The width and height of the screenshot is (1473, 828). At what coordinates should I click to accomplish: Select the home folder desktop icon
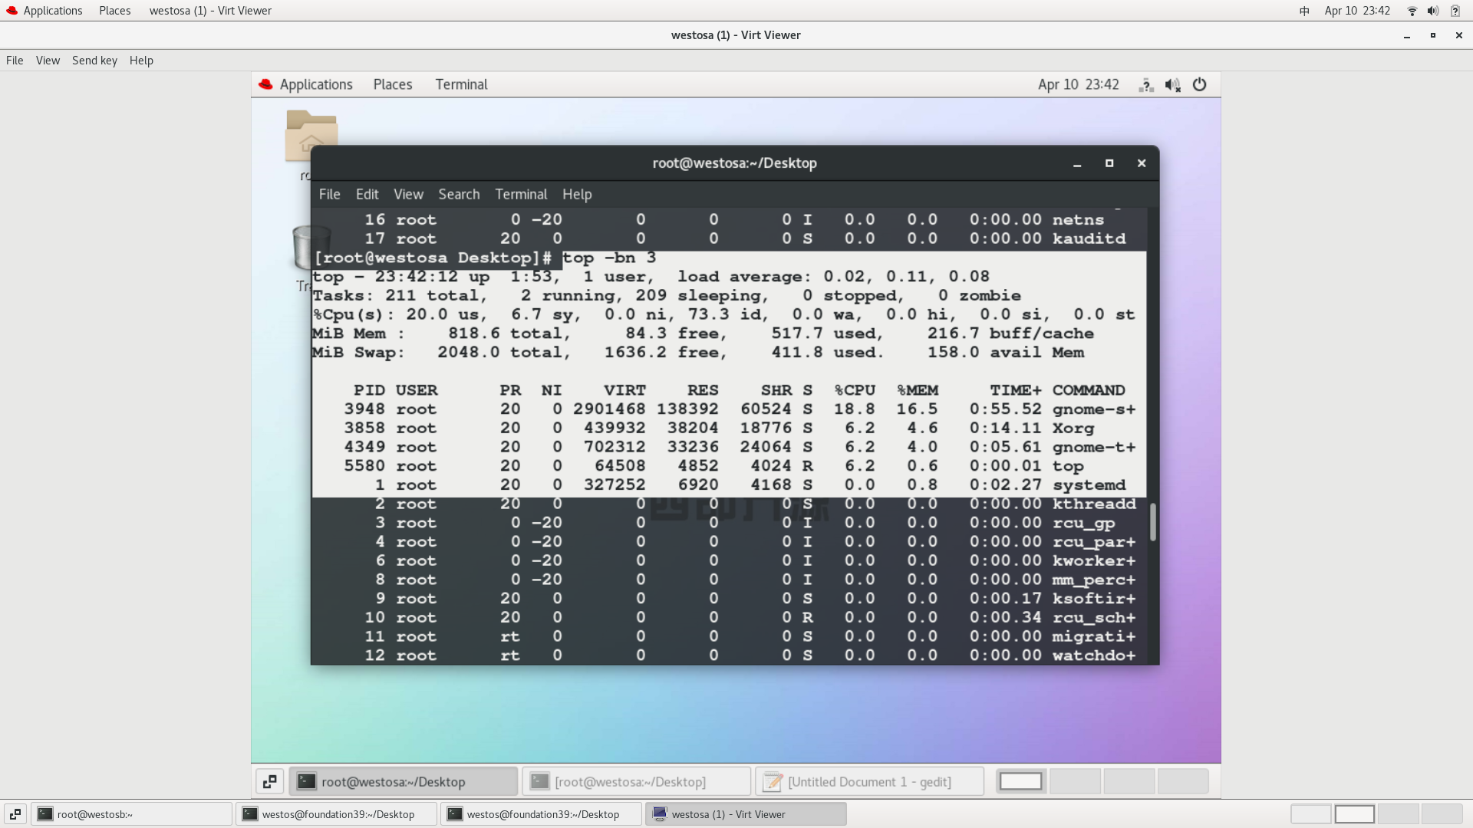click(x=311, y=136)
